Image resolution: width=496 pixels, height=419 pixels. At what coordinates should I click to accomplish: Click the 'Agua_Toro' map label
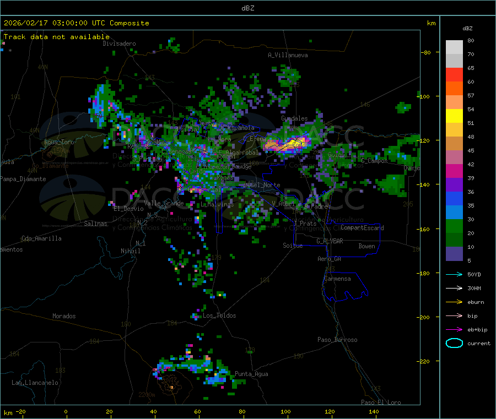59,142
